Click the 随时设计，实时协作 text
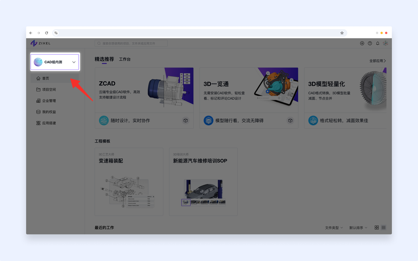Image resolution: width=418 pixels, height=261 pixels. click(x=130, y=121)
